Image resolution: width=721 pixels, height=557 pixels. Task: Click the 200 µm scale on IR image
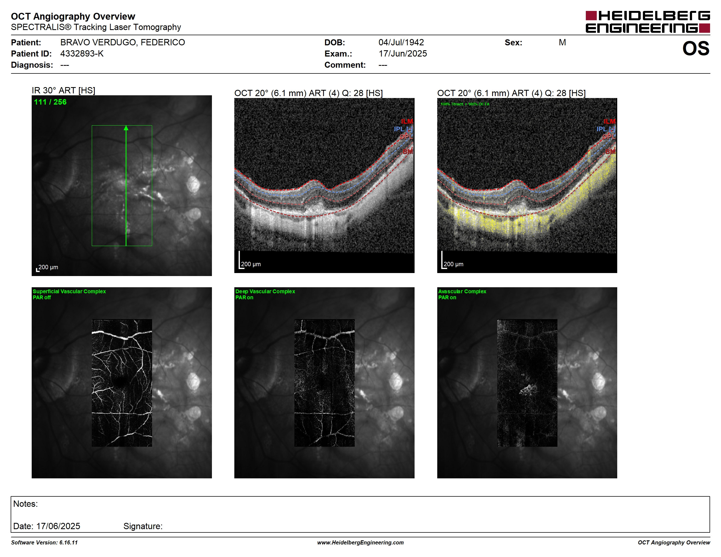(x=47, y=268)
